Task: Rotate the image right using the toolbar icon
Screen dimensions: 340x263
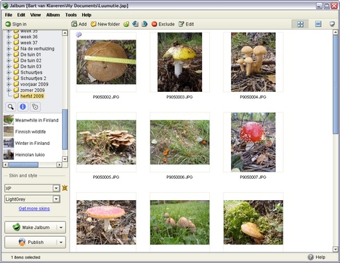Action: click(144, 24)
